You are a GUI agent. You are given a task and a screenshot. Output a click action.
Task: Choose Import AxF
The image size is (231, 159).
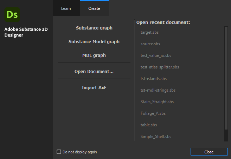point(94,88)
